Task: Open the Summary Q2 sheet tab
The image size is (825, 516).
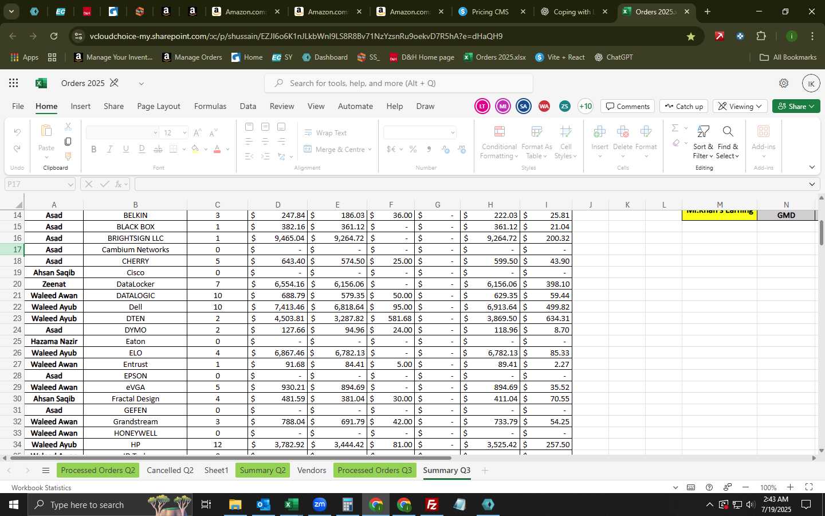Action: pos(262,470)
